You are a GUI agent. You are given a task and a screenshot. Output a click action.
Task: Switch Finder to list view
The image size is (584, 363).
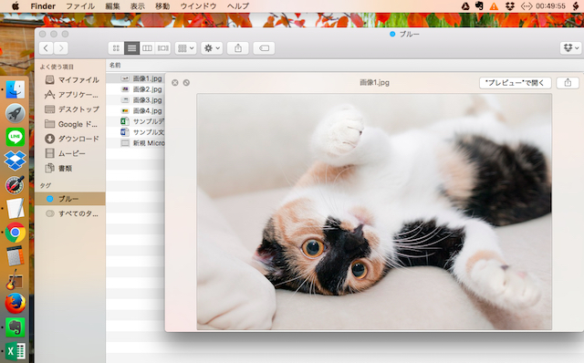pos(131,48)
